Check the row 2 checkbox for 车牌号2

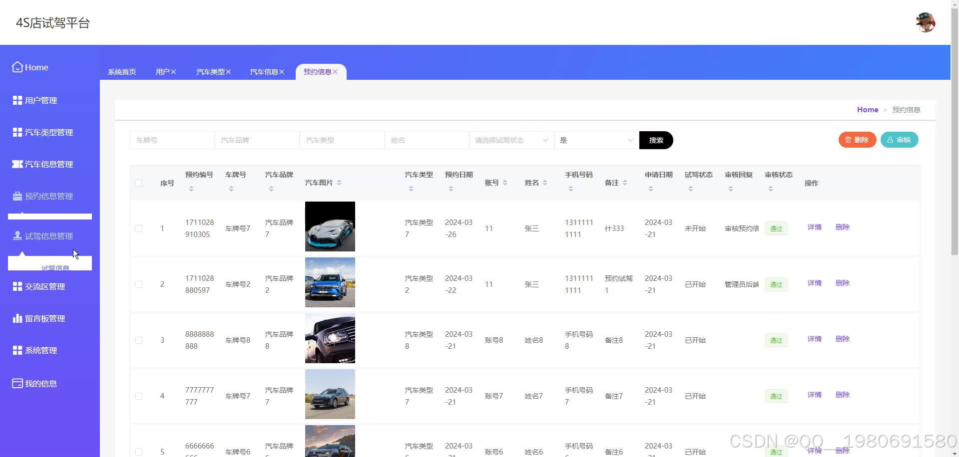click(x=139, y=284)
